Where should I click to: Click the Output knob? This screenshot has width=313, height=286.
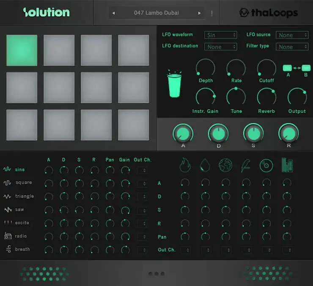(297, 97)
